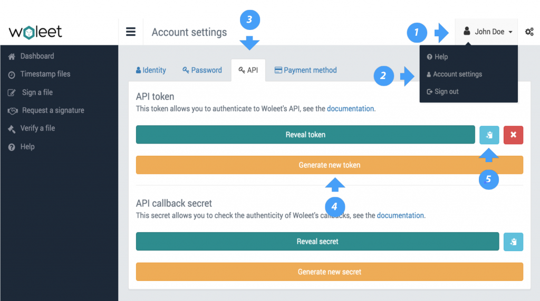Open Sign a file in sidebar

pos(37,93)
